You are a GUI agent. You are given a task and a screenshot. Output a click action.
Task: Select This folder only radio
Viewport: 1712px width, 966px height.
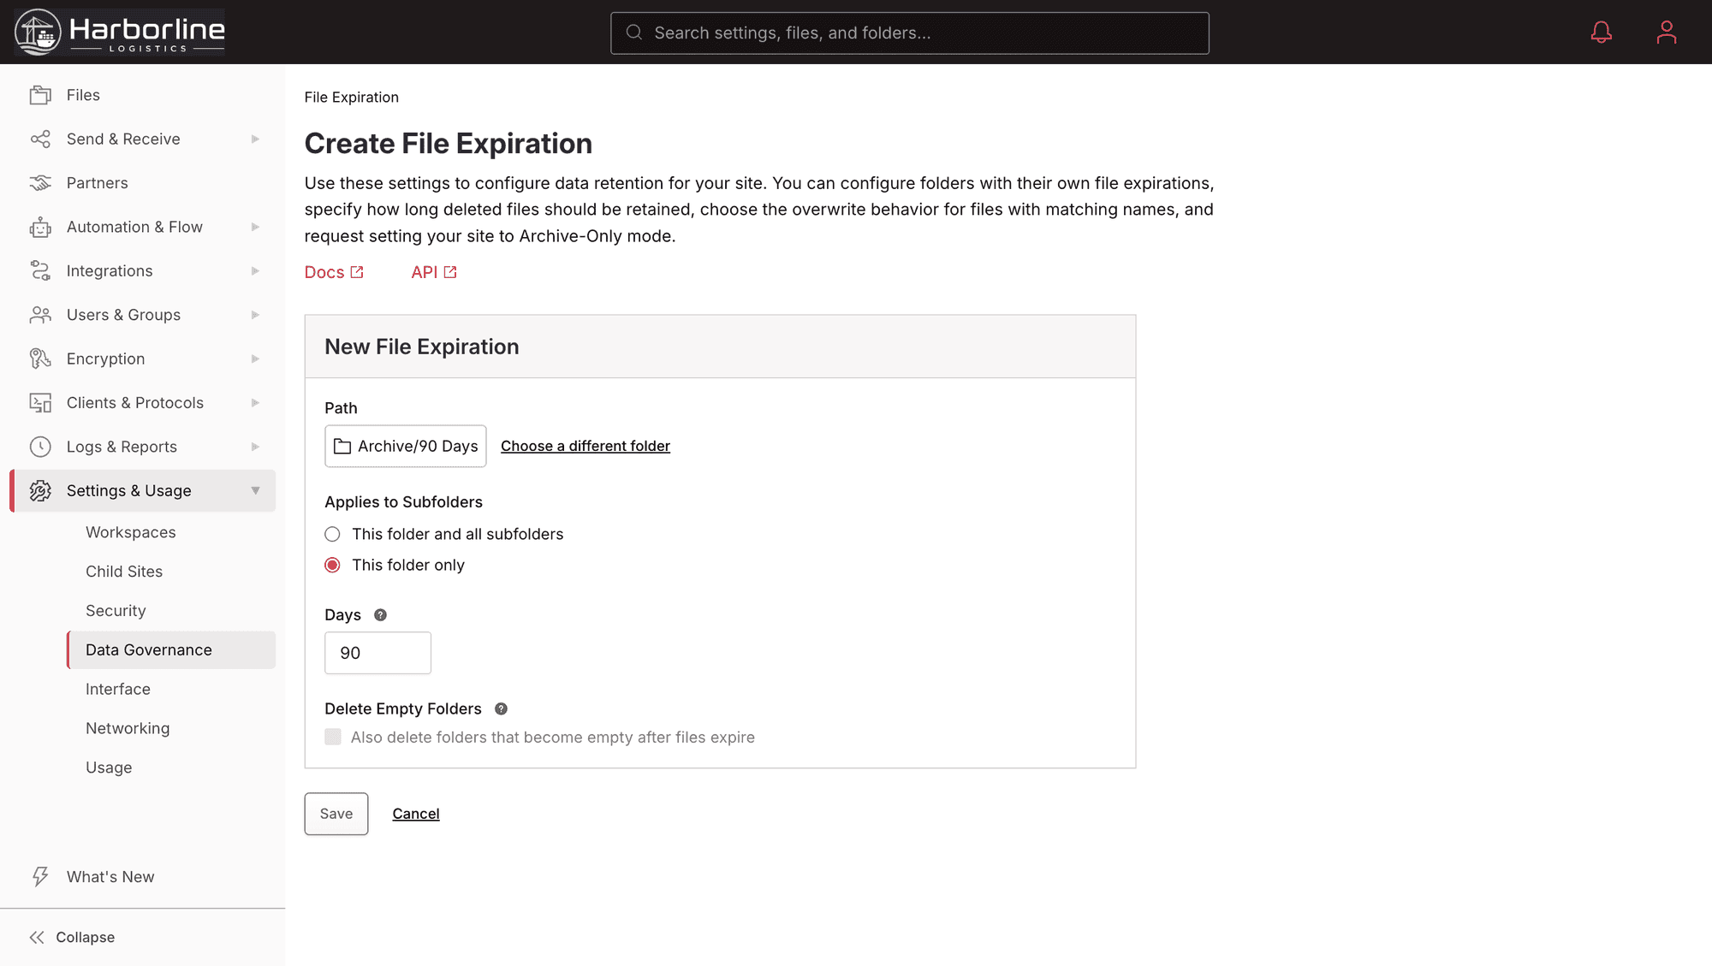pos(332,565)
